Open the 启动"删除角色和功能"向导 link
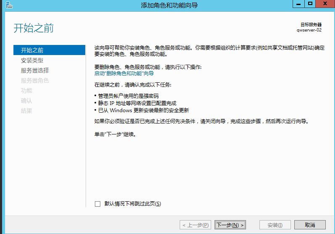This screenshot has width=335, height=234. (124, 74)
